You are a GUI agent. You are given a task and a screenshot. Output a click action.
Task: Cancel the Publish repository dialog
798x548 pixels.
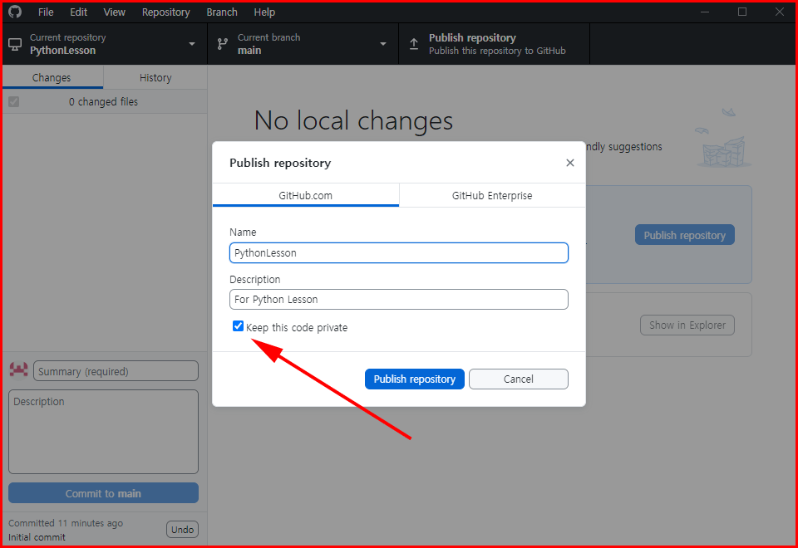(x=518, y=379)
